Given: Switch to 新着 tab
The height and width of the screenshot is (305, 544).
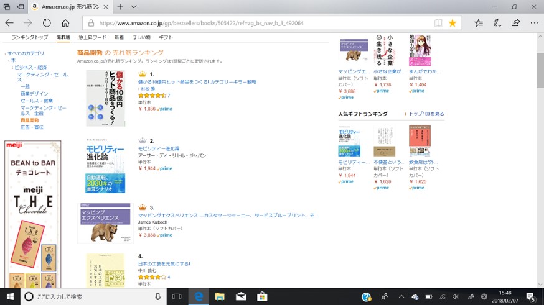Looking at the screenshot, I should point(119,37).
